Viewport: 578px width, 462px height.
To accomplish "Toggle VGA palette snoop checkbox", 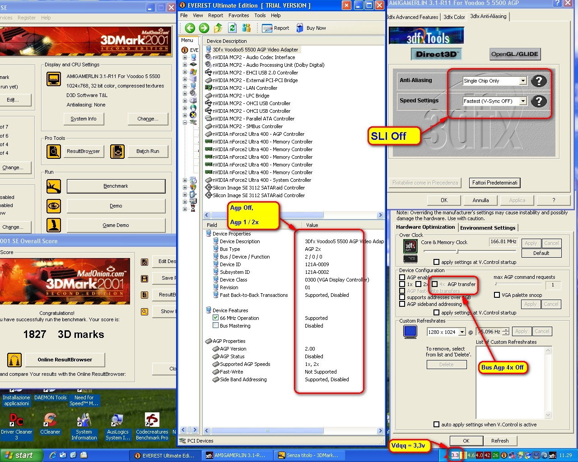I will tap(497, 295).
